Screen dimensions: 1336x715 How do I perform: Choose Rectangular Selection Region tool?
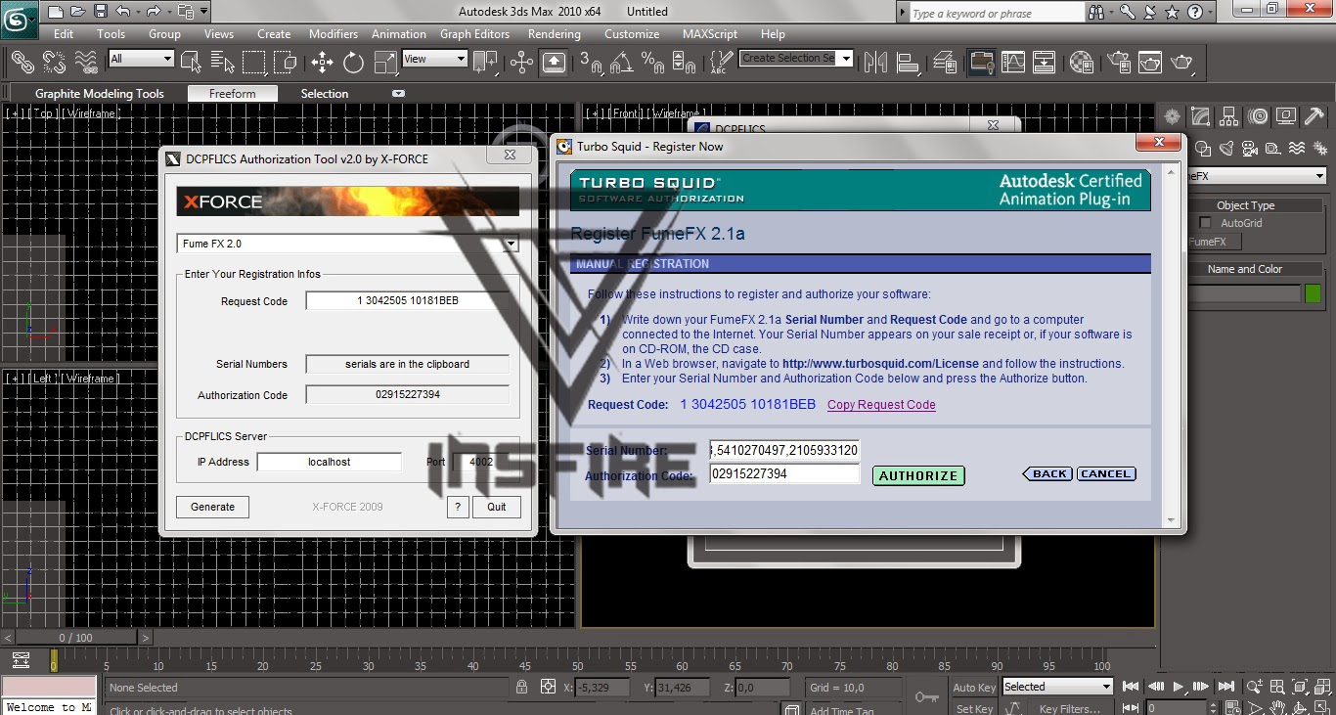[x=253, y=63]
